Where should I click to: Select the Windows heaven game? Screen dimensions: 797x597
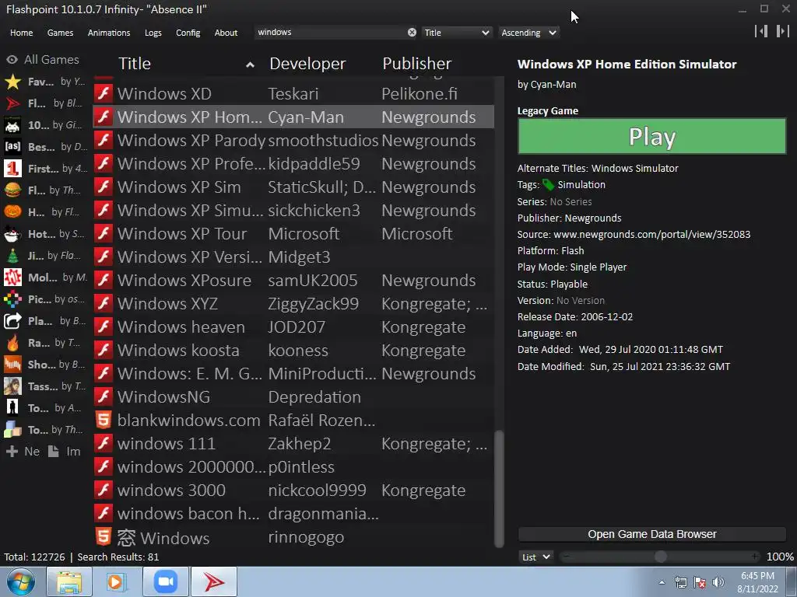293,327
